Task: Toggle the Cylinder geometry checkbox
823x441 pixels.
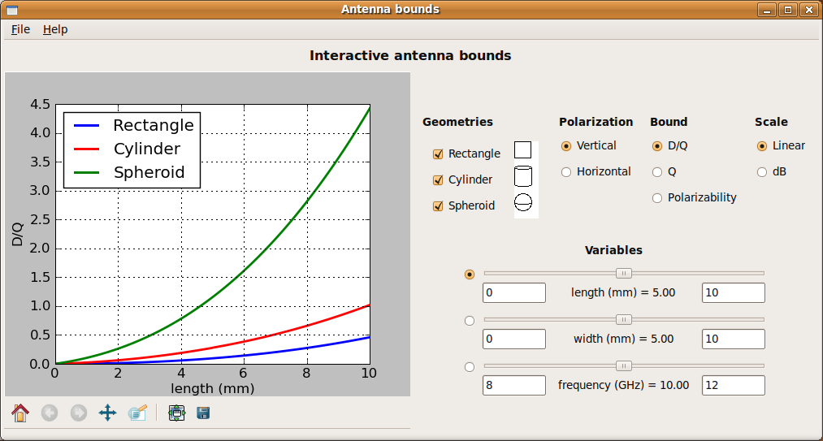Action: pos(438,180)
